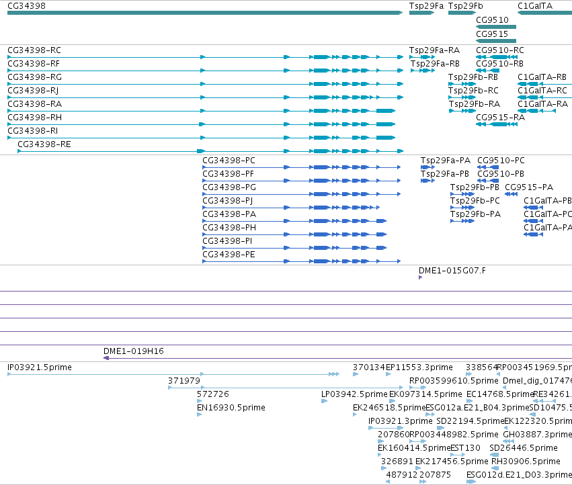
Task: Click the DME1-015G07.F feature label
Action: pos(452,271)
